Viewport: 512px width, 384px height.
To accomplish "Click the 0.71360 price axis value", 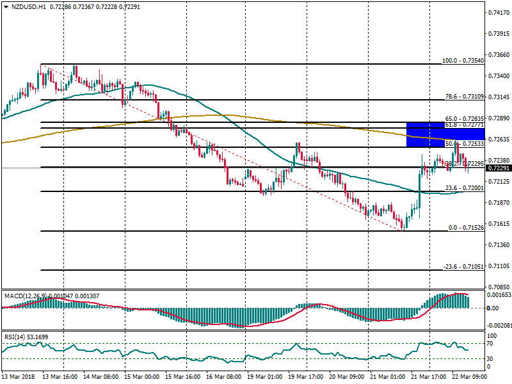I will [x=499, y=245].
